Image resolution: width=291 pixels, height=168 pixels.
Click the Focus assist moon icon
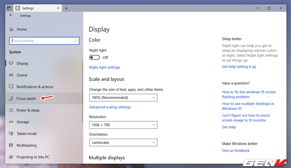pyautogui.click(x=11, y=99)
